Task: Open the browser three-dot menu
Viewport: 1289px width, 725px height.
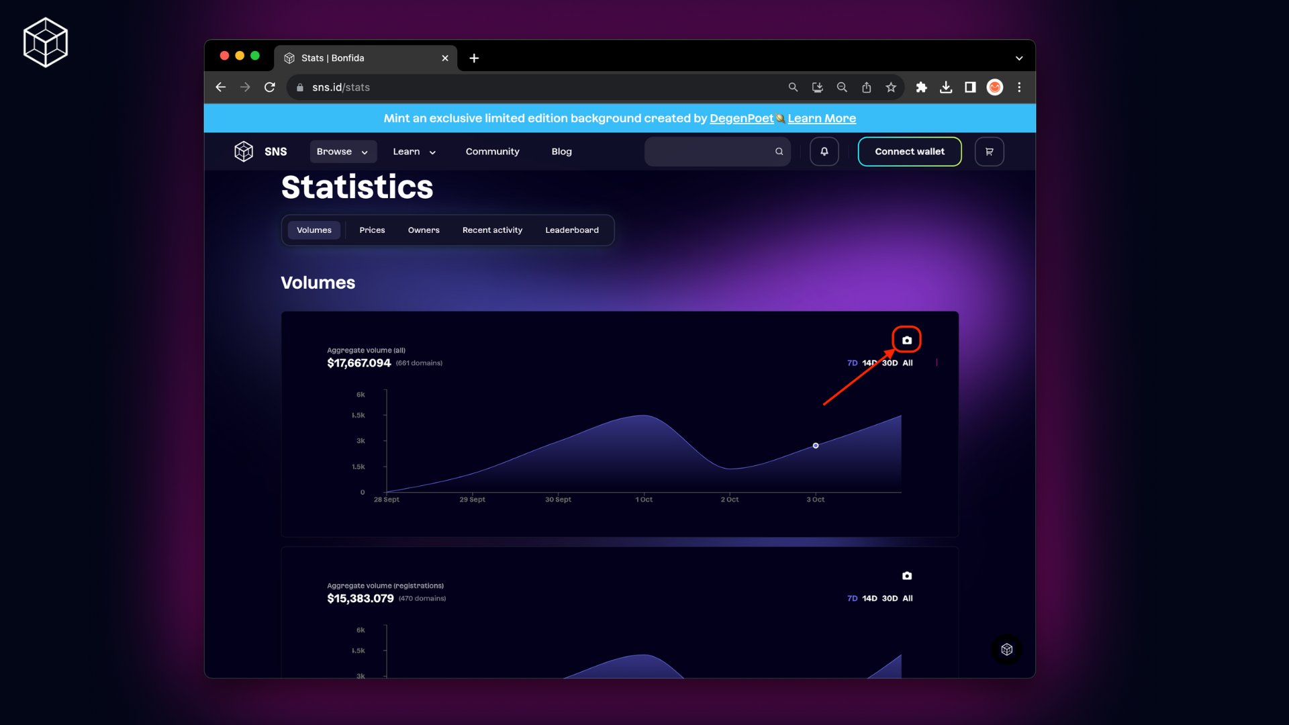Action: pos(1019,87)
